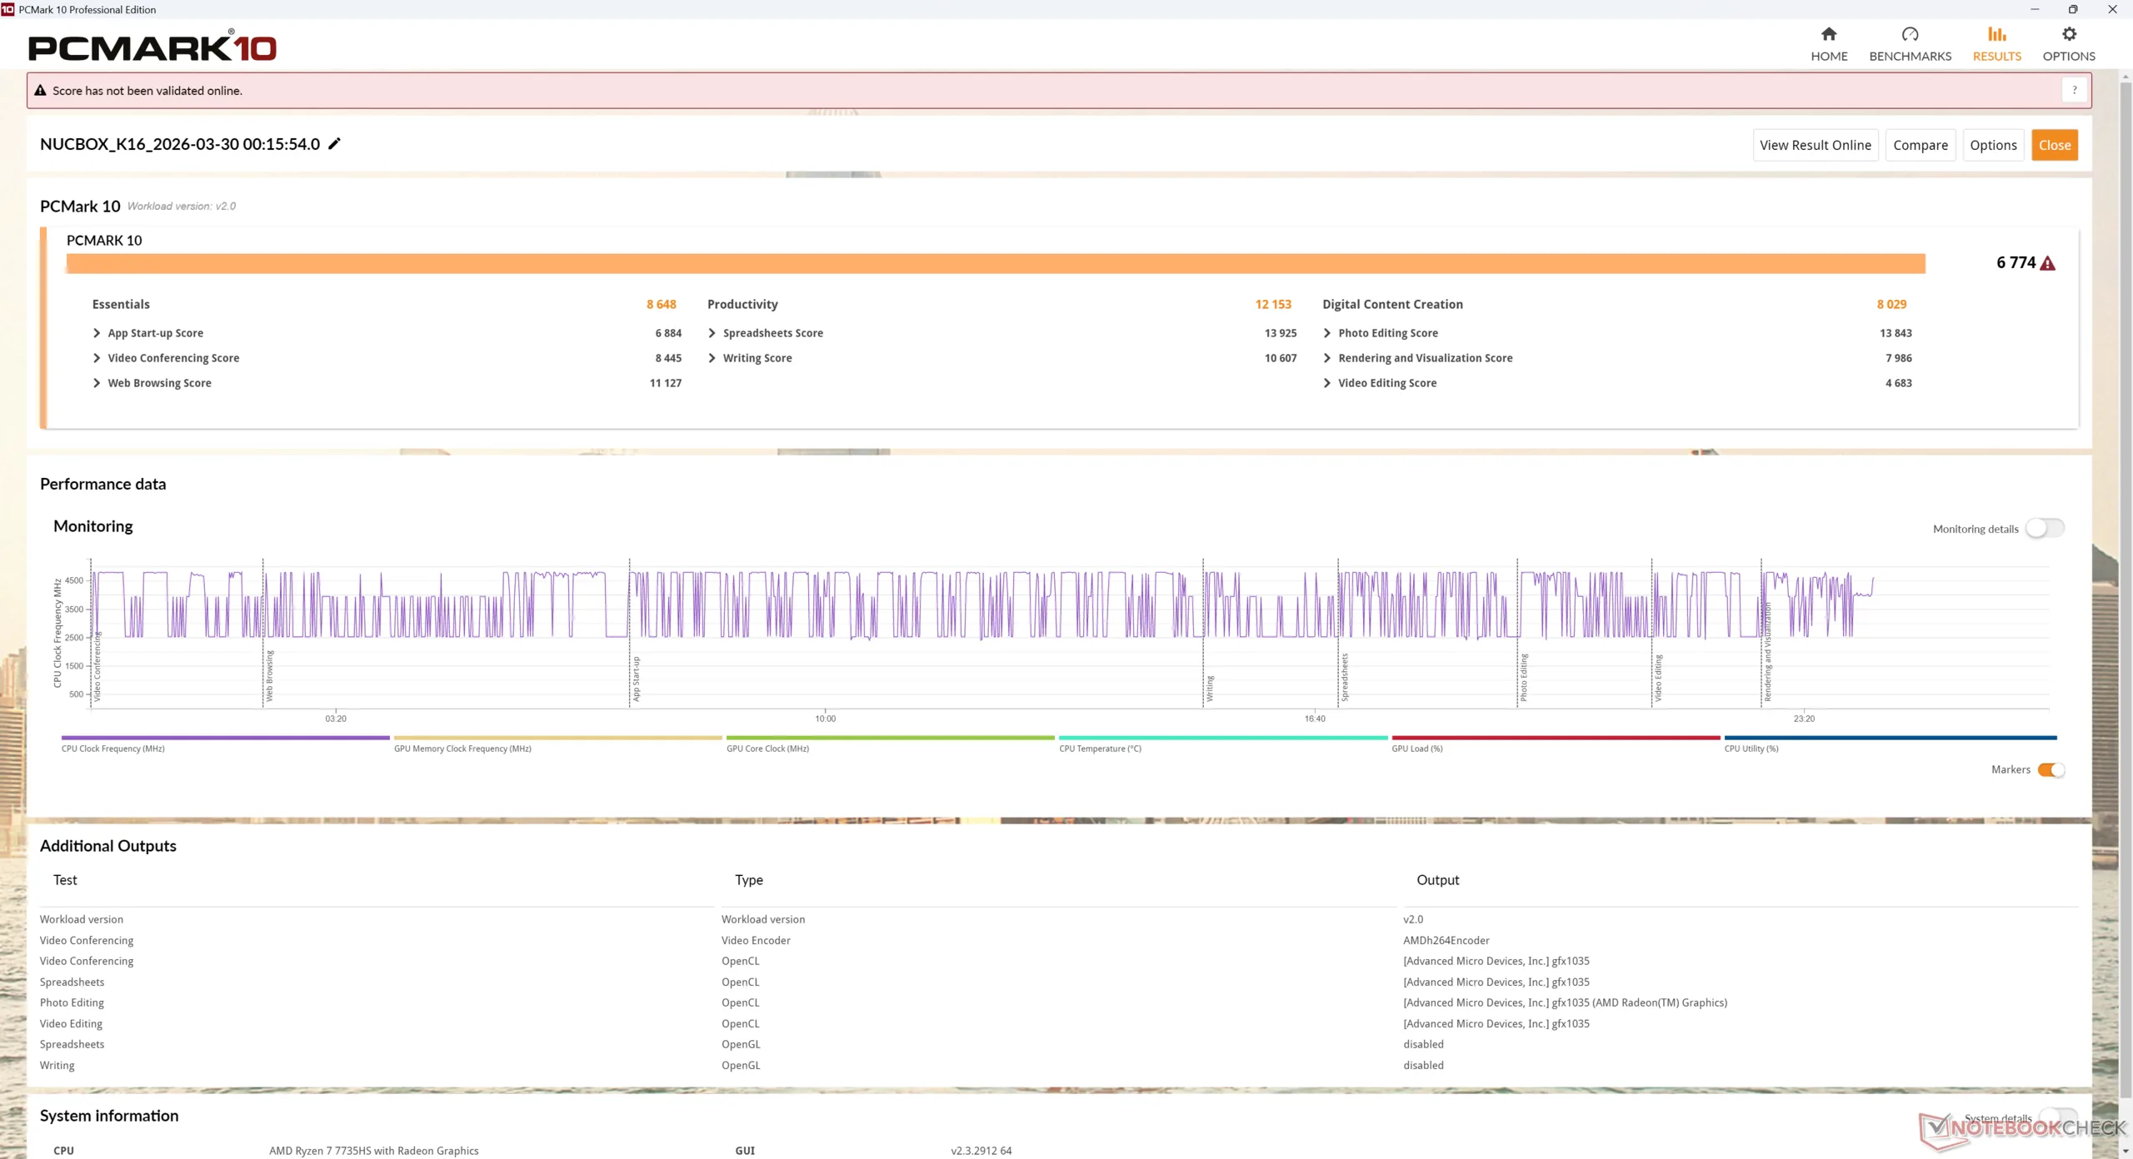Click the Home icon in navigation
The width and height of the screenshot is (2133, 1159).
coord(1828,34)
